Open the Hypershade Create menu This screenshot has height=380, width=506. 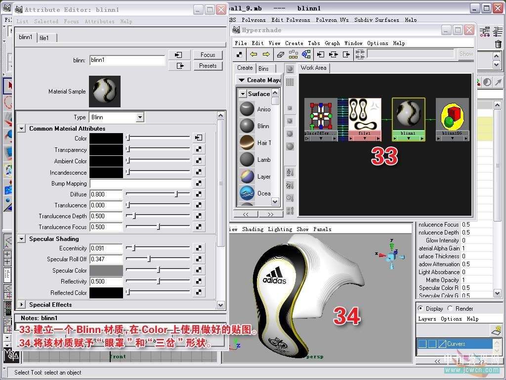tap(294, 43)
